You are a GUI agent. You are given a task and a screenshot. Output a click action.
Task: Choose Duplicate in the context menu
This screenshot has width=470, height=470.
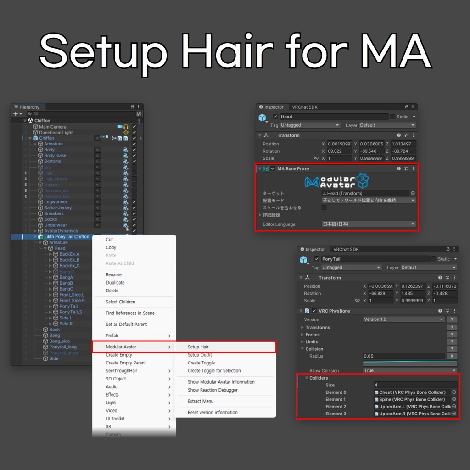[x=115, y=283]
